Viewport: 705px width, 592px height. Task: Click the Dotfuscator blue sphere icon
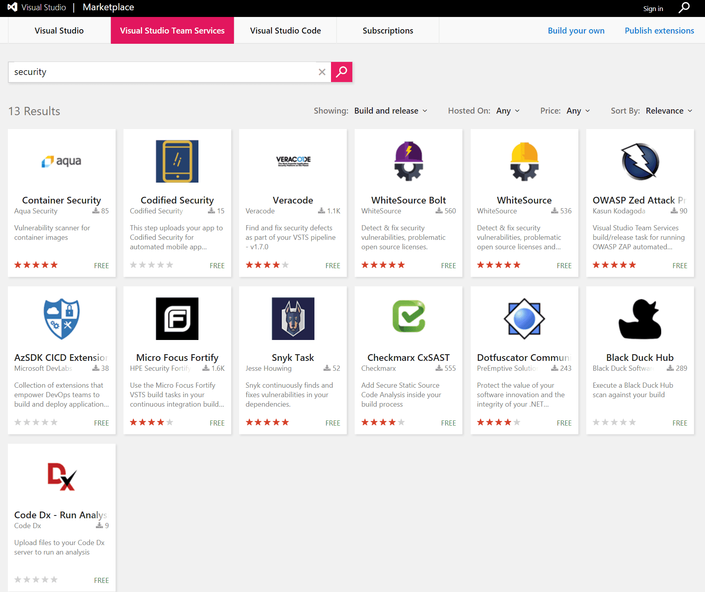[x=524, y=319]
